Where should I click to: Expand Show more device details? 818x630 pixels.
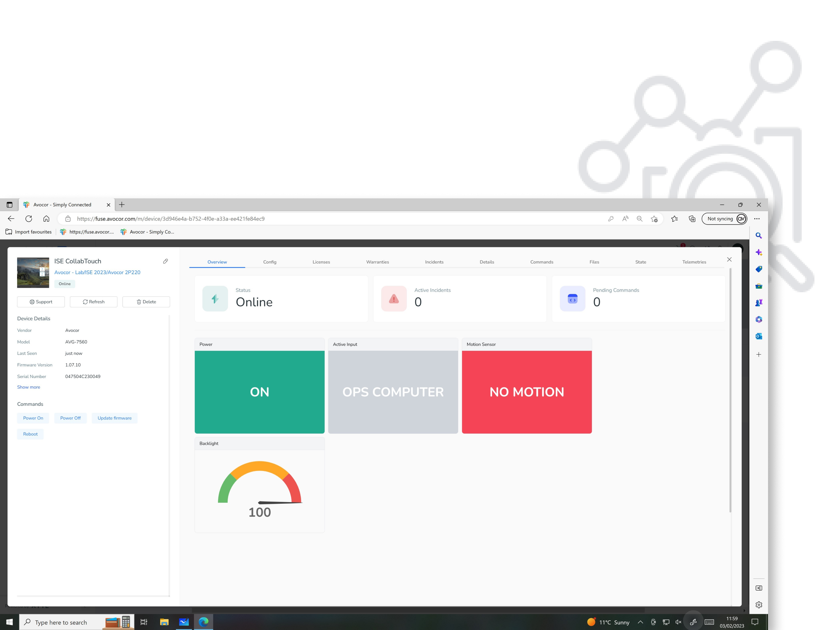tap(28, 387)
